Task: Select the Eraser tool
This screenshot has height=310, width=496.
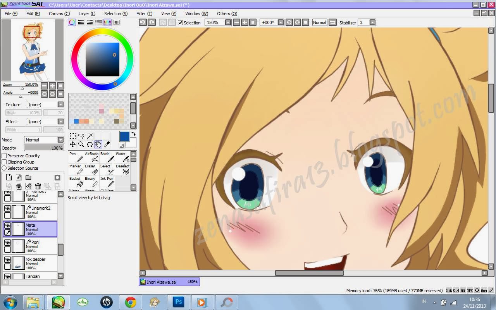Action: tap(91, 169)
